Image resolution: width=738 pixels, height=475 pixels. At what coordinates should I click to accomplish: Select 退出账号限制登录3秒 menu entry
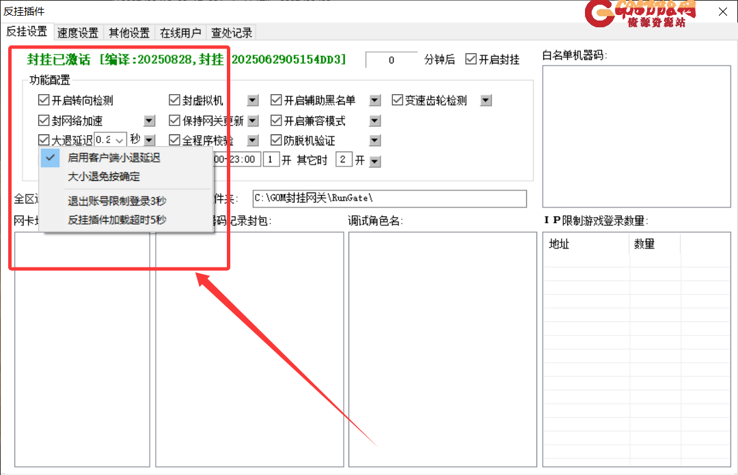[117, 201]
